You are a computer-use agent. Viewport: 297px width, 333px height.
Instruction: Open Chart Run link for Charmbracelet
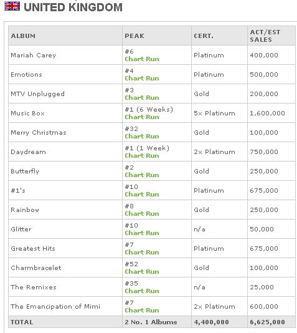click(142, 271)
